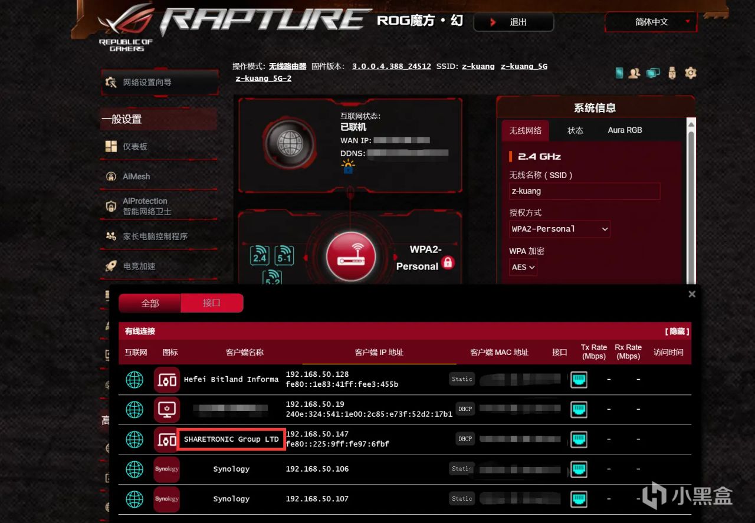755x523 pixels.
Task: Switch to the 状态 tab
Action: click(x=575, y=130)
